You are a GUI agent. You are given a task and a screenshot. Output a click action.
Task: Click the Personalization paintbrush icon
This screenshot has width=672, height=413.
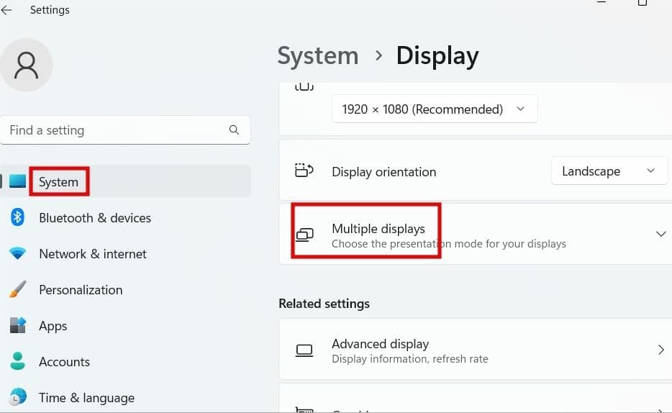click(17, 289)
